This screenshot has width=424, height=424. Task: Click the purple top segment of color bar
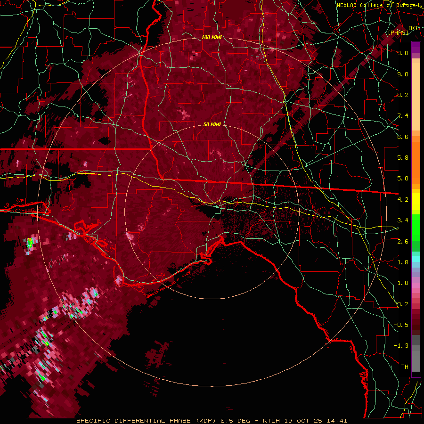(x=416, y=47)
